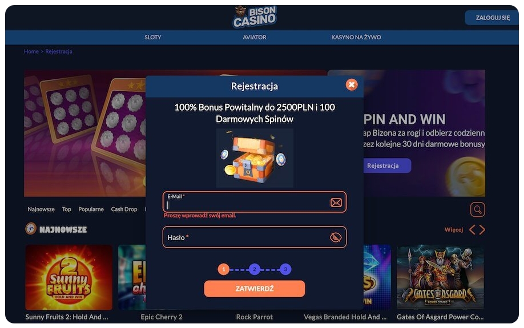Click into the E-Mail input field
The height and width of the screenshot is (328, 524).
pos(255,202)
